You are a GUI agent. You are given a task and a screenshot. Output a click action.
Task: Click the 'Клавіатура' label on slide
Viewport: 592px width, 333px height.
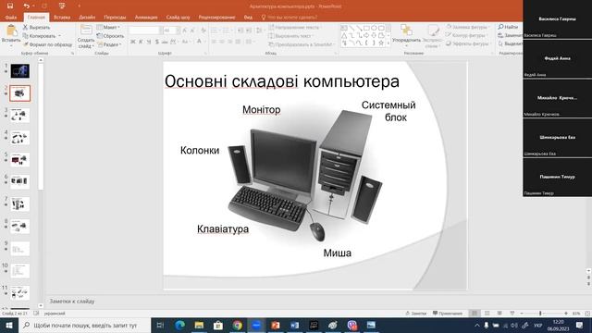point(223,228)
